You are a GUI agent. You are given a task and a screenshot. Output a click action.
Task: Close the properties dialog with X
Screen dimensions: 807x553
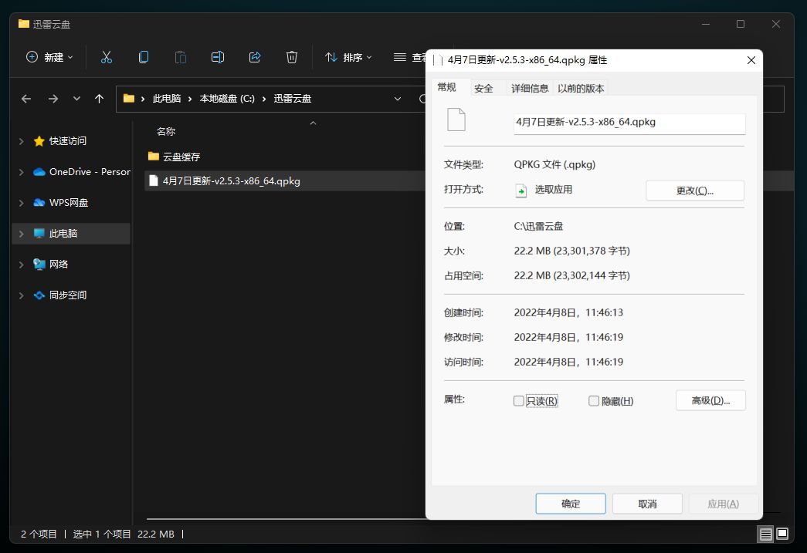pyautogui.click(x=751, y=60)
